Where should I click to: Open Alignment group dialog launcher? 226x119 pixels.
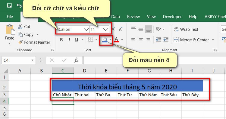pos(215,50)
